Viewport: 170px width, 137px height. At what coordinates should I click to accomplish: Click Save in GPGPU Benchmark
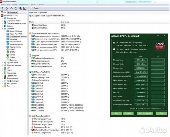coord(116,113)
